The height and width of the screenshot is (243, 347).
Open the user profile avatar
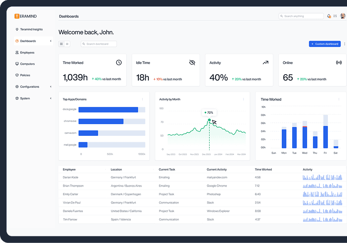click(x=343, y=16)
